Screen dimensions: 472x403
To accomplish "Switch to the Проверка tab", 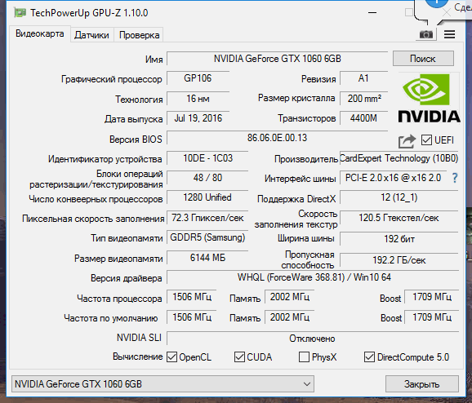I will pos(139,35).
